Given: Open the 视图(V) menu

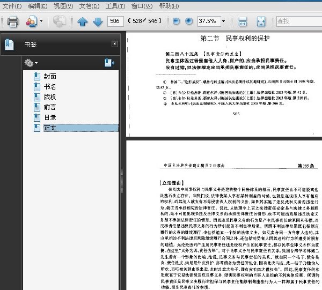Looking at the screenshot, I should point(63,6).
